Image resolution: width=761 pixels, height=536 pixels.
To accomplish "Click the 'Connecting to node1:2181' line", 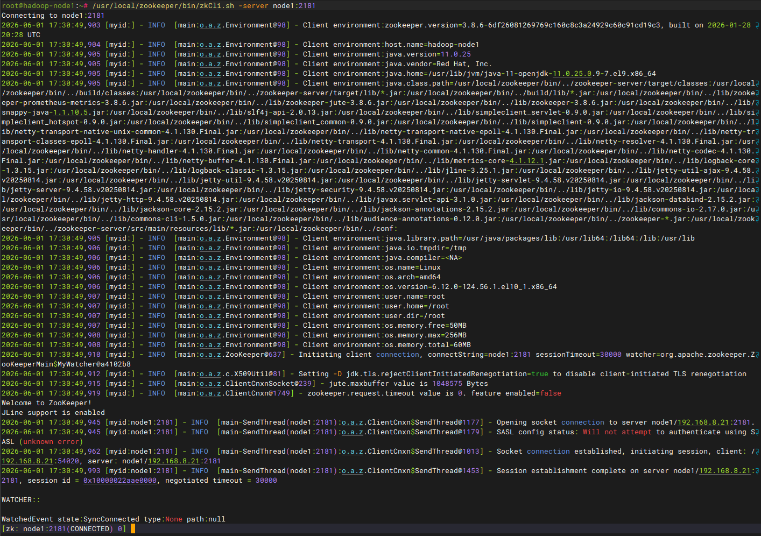I will (x=53, y=16).
